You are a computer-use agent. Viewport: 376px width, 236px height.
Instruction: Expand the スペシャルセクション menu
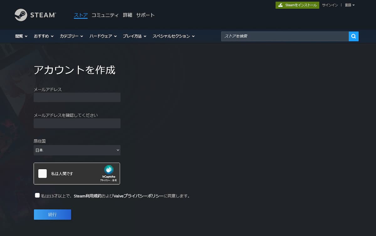pyautogui.click(x=174, y=36)
